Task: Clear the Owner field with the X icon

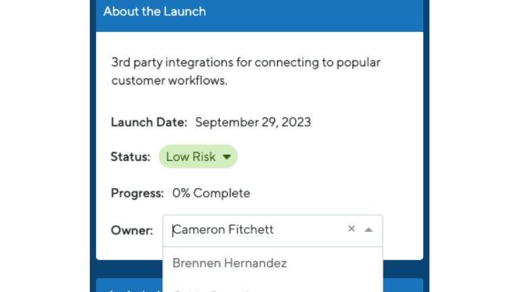Action: point(351,228)
